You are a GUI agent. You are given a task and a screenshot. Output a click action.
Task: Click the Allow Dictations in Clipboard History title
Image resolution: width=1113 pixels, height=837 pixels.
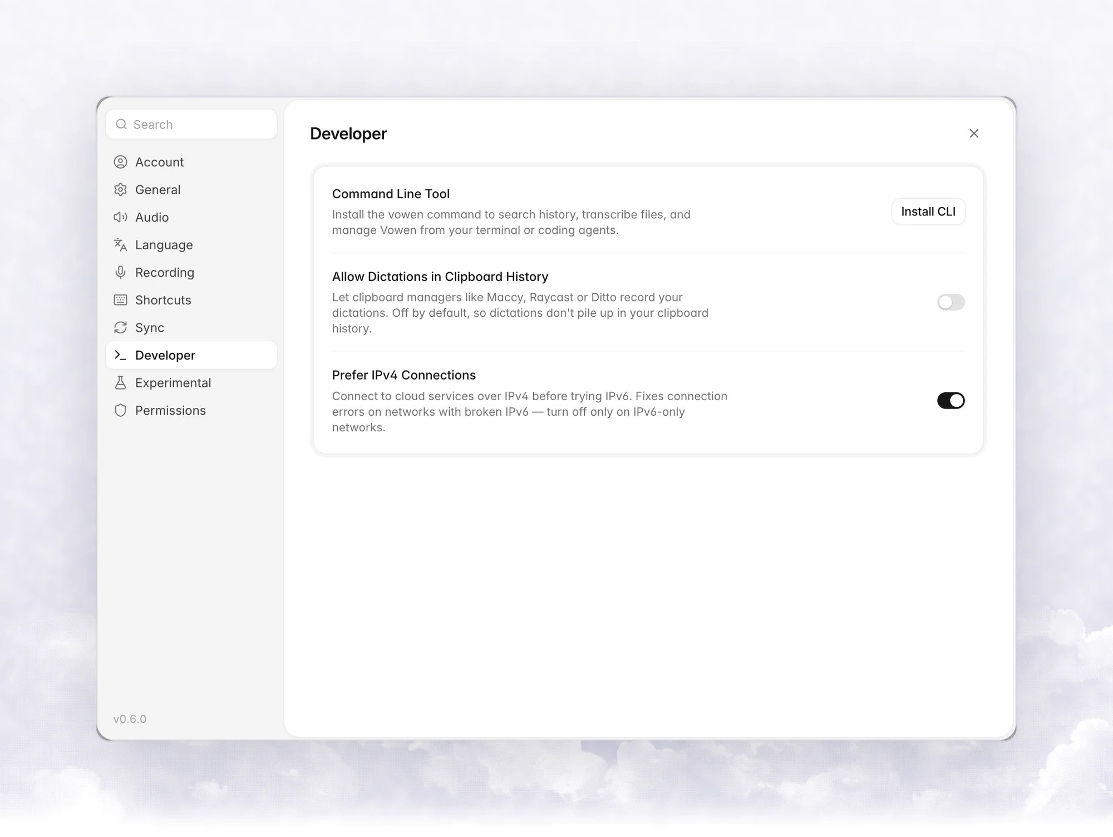[x=440, y=277]
